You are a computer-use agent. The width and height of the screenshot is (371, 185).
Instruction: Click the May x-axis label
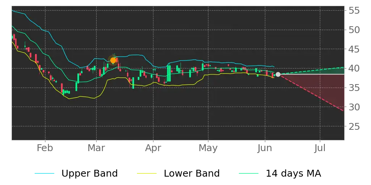pyautogui.click(x=208, y=148)
